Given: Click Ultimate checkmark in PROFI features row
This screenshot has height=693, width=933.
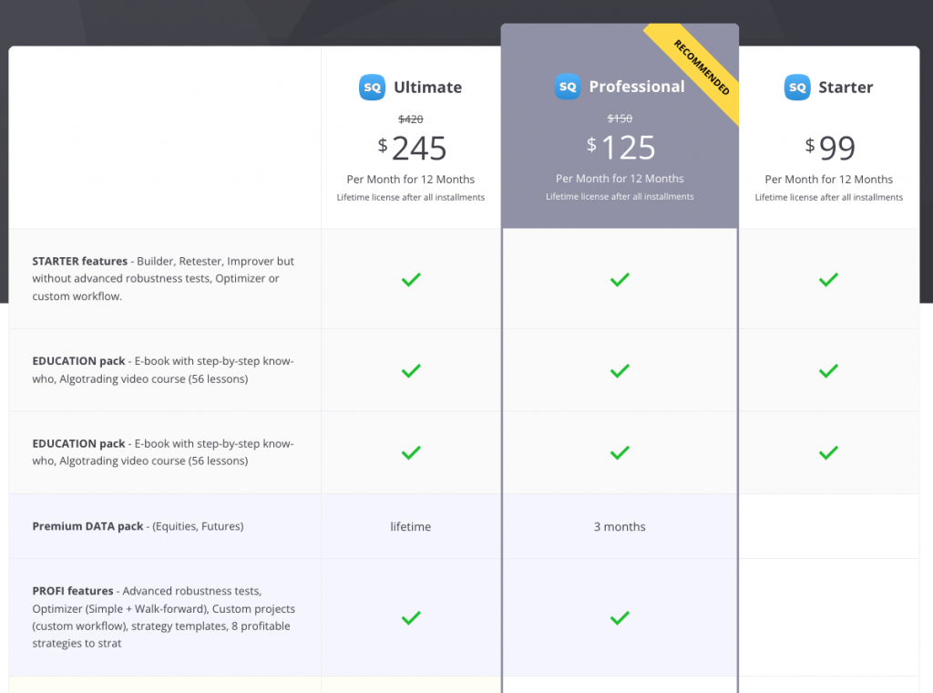Looking at the screenshot, I should (x=411, y=617).
